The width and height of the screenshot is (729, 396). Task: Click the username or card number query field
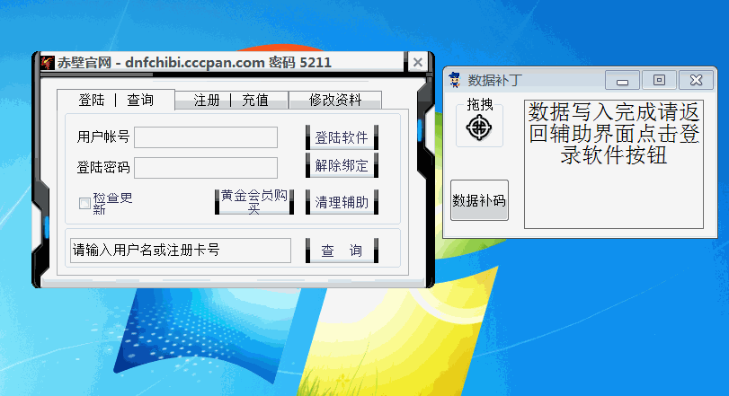point(181,251)
